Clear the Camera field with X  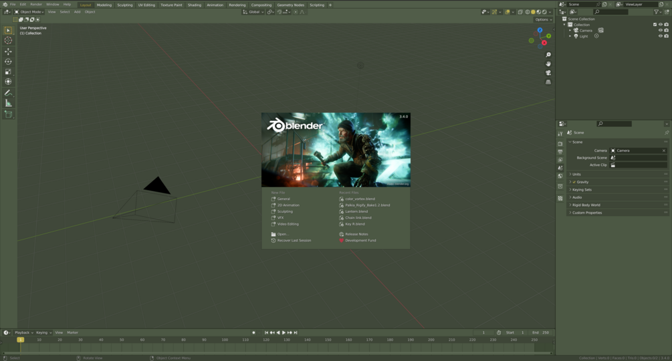click(x=664, y=151)
